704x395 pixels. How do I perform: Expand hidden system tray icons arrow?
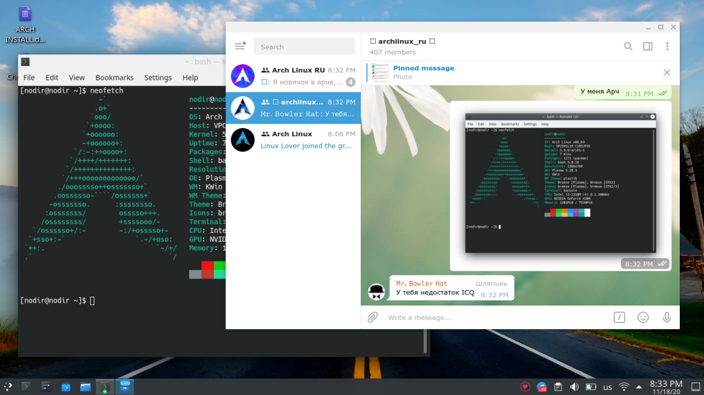click(639, 387)
